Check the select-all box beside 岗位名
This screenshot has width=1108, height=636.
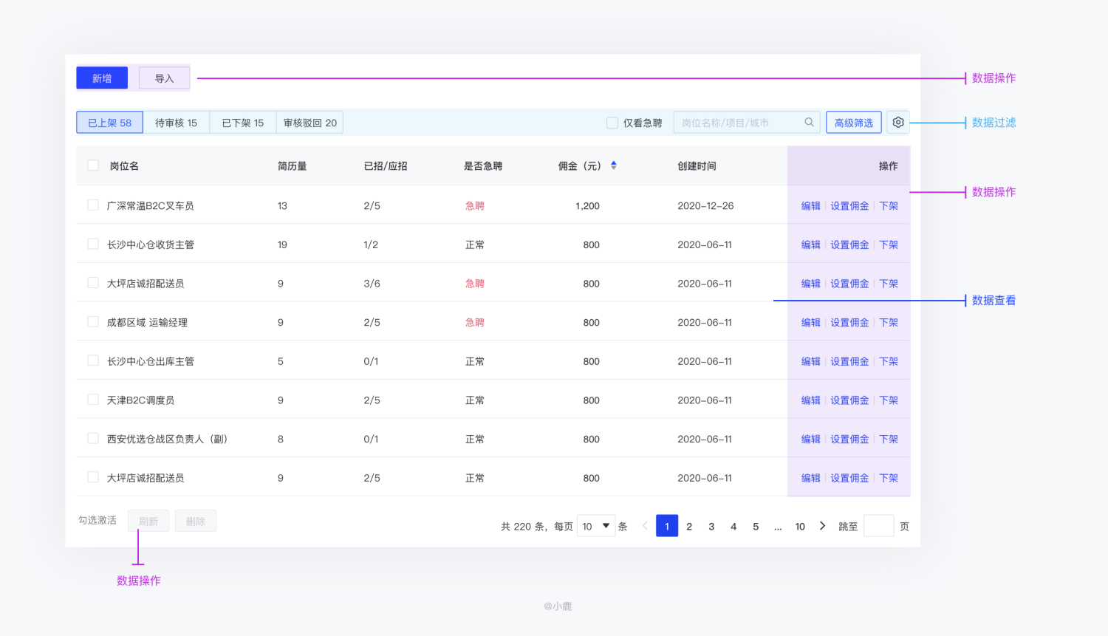93,165
